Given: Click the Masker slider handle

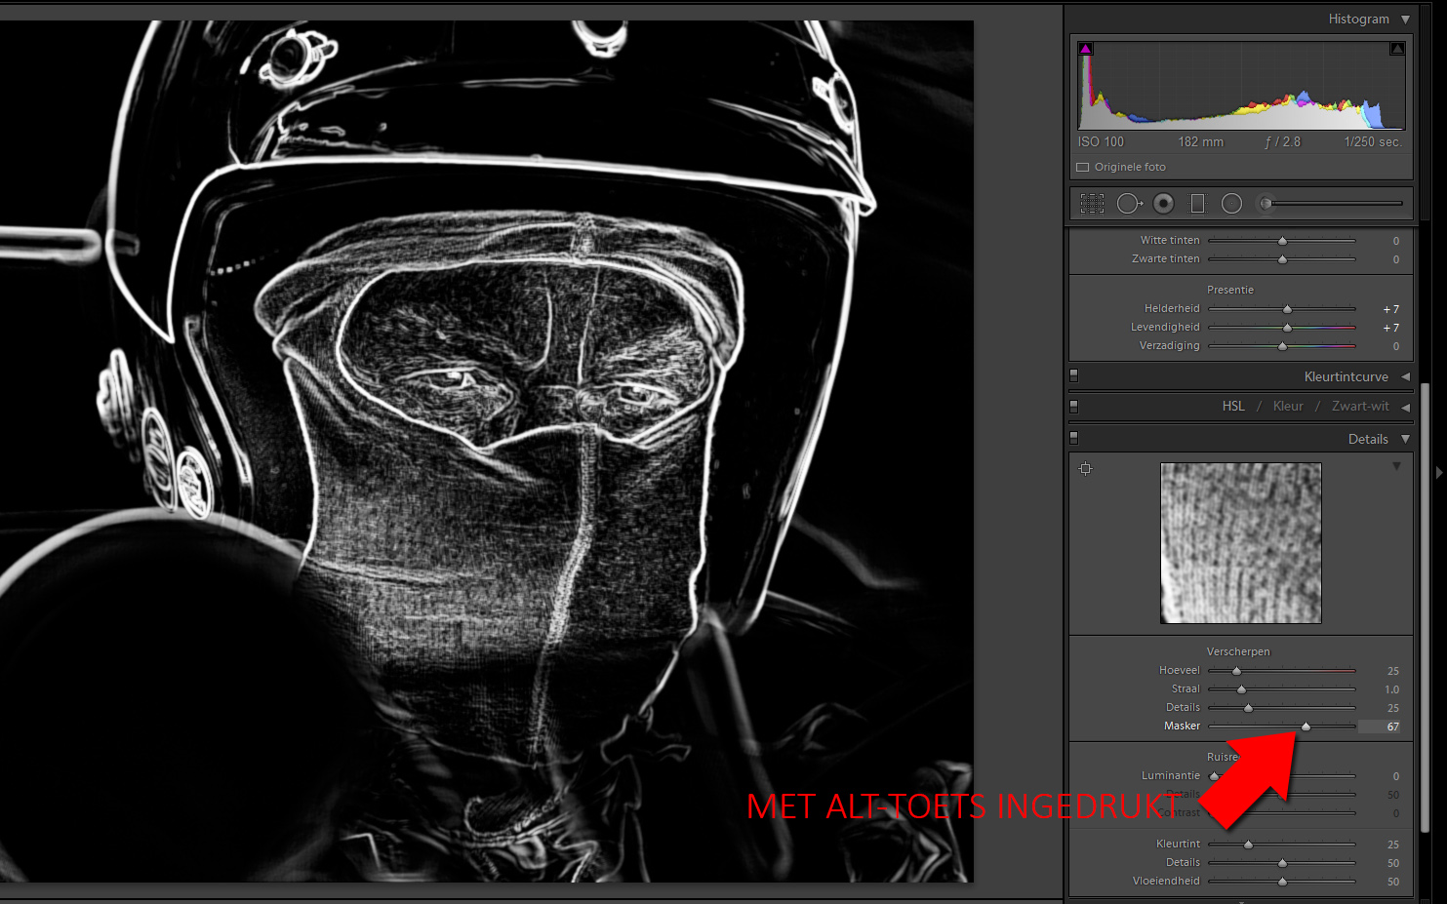Looking at the screenshot, I should tap(1306, 727).
